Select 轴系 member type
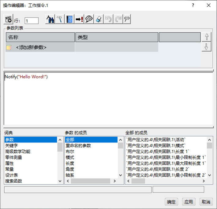This screenshot has height=209, width=217. point(91,175)
